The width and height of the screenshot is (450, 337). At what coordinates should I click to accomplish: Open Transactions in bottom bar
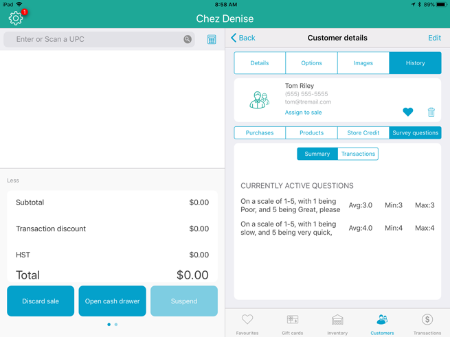[x=427, y=324]
